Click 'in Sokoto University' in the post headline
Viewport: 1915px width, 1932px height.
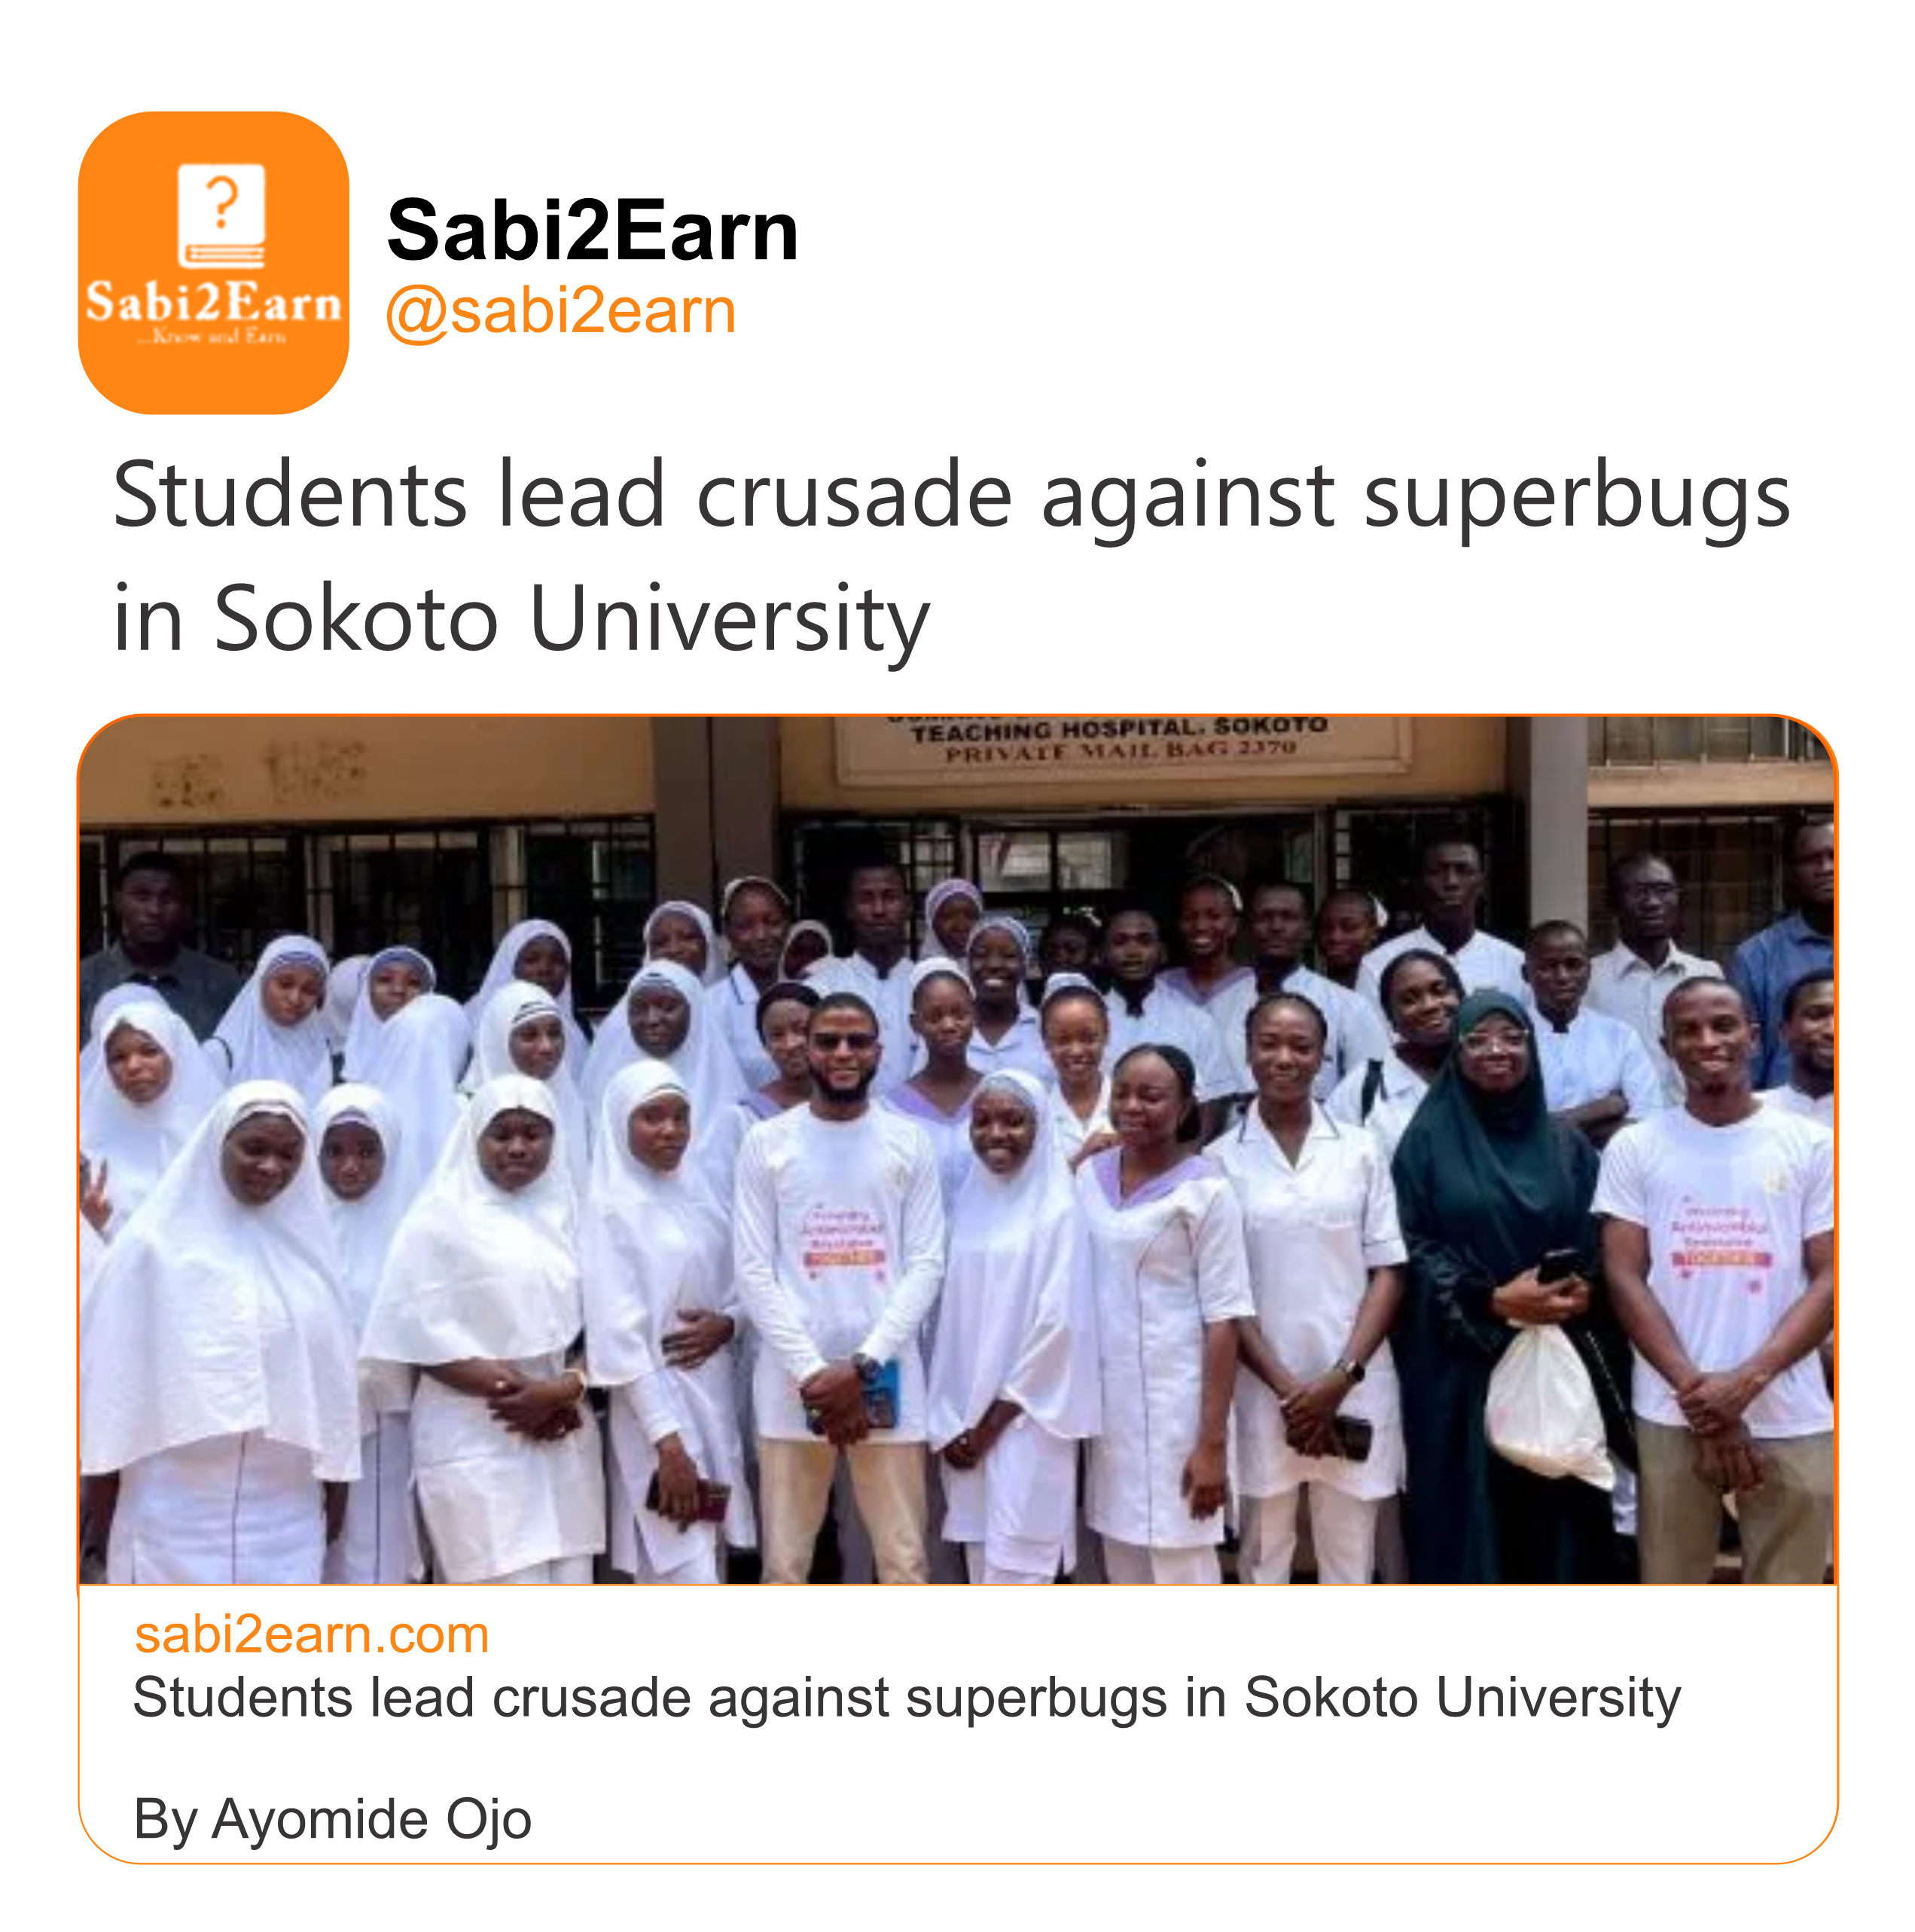[521, 619]
